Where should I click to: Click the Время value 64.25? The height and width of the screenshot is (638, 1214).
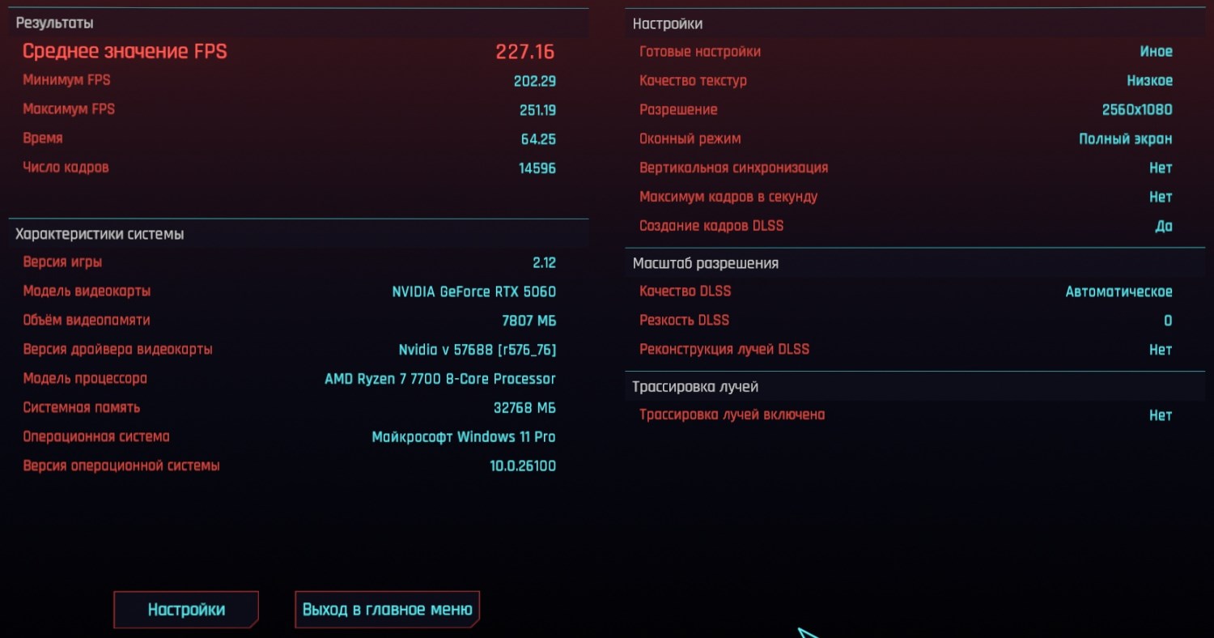pos(538,139)
